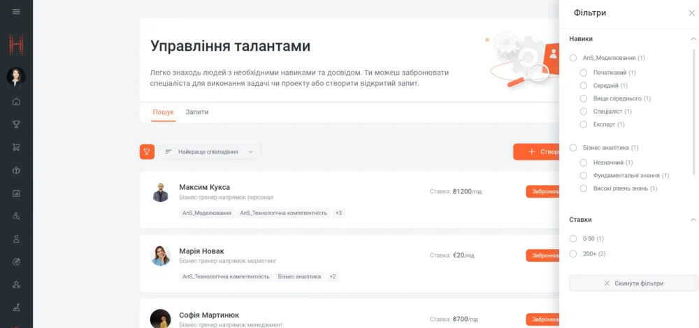Collapse the Ставки filter section

[x=693, y=220]
